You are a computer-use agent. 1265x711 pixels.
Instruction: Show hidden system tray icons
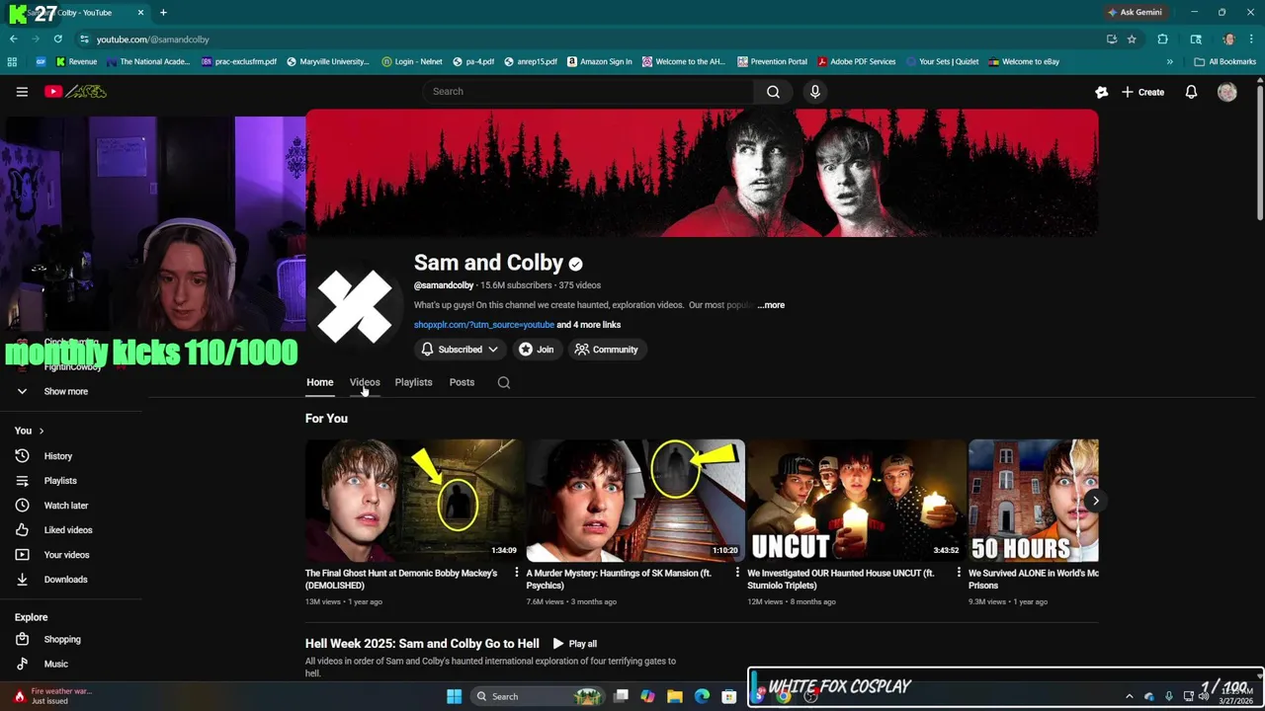[1130, 696]
